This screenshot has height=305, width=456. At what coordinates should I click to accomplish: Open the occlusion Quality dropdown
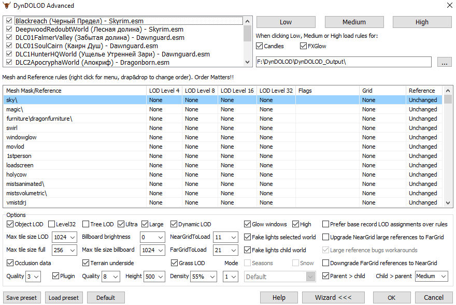(33, 277)
